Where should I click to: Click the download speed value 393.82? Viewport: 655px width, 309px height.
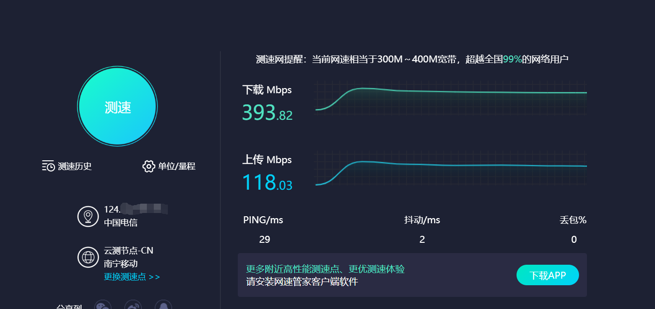click(267, 113)
